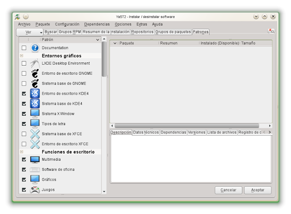Click the XFCE icon for Sistema base de XFCE
Screen dimensions: 291x214
click(x=35, y=134)
